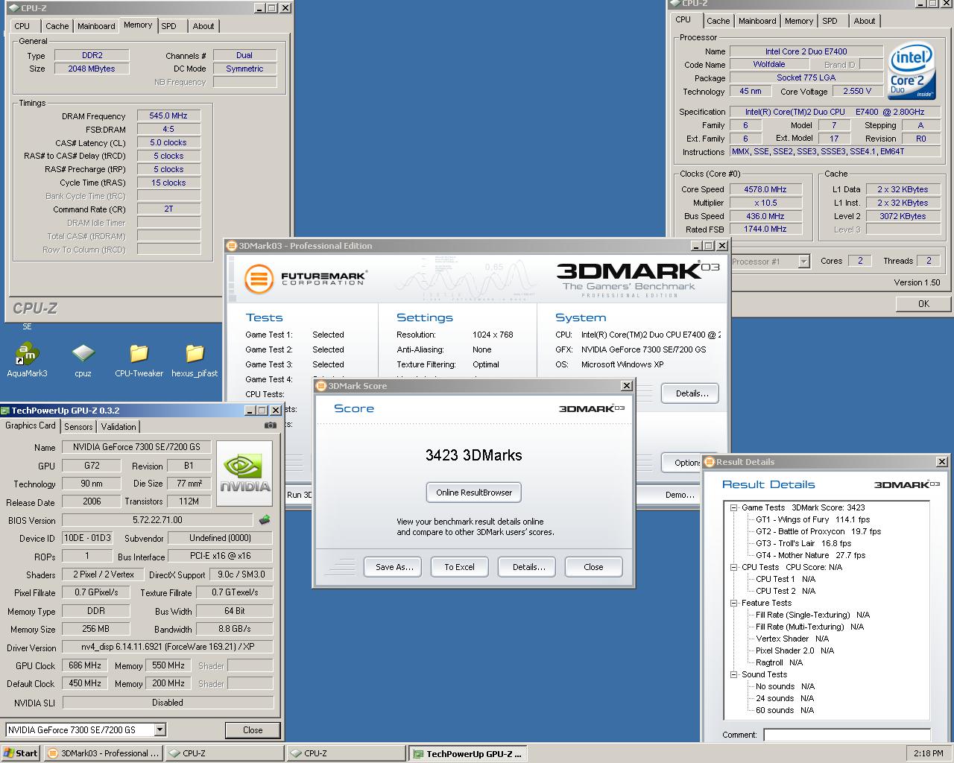This screenshot has height=763, width=954.
Task: Click the BIOS Version 5.72.22.71.00 field
Action: tap(157, 520)
